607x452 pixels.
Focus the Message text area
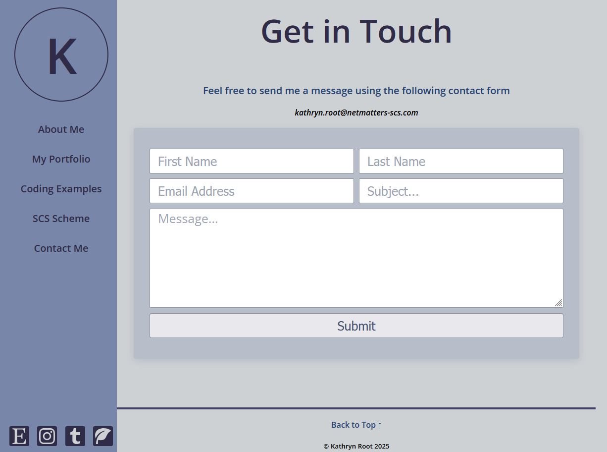pos(356,258)
